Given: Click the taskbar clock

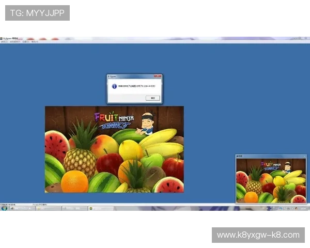Looking at the screenshot, I should (x=303, y=208).
